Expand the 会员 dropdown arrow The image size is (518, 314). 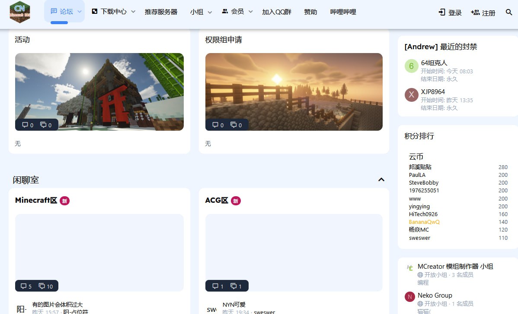(x=250, y=12)
